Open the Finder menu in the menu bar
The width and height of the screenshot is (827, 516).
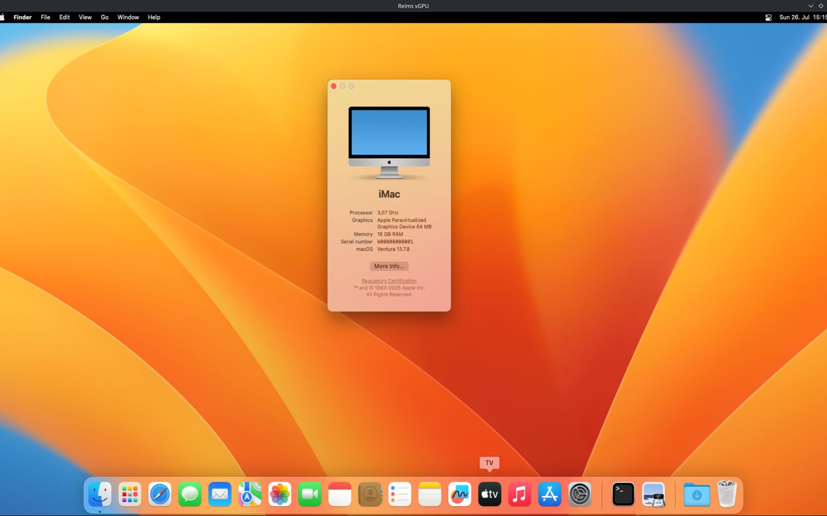pyautogui.click(x=22, y=17)
